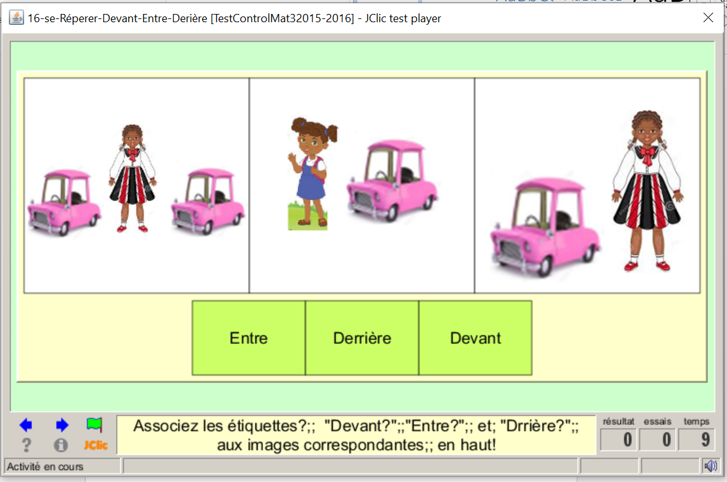
Task: Close the JClic test player window
Action: click(x=708, y=18)
